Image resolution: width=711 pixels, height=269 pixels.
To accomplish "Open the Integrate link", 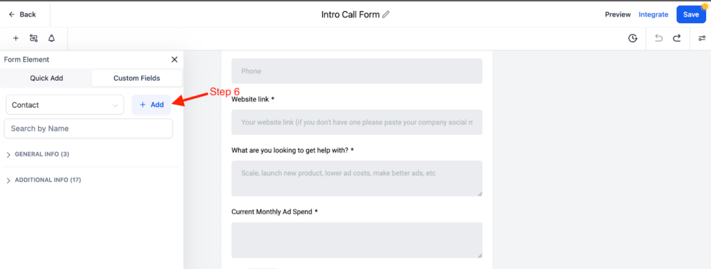I will click(x=653, y=15).
